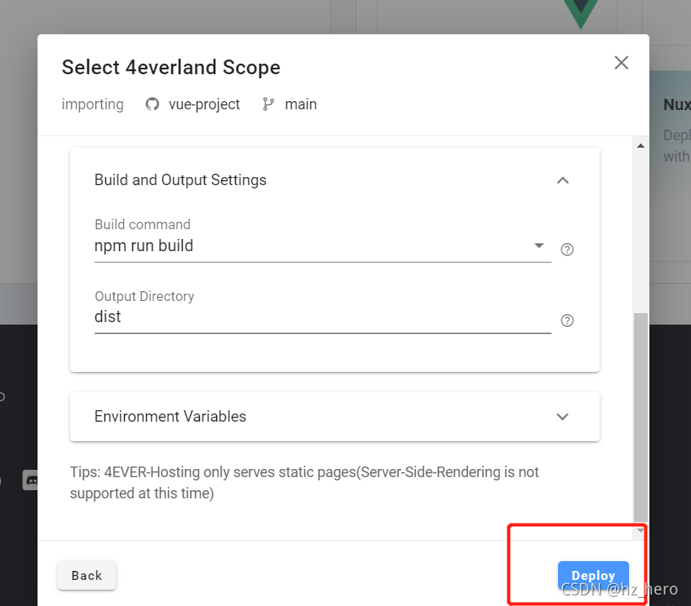Click the dialog's vertical scrollbar thumb

click(x=640, y=417)
